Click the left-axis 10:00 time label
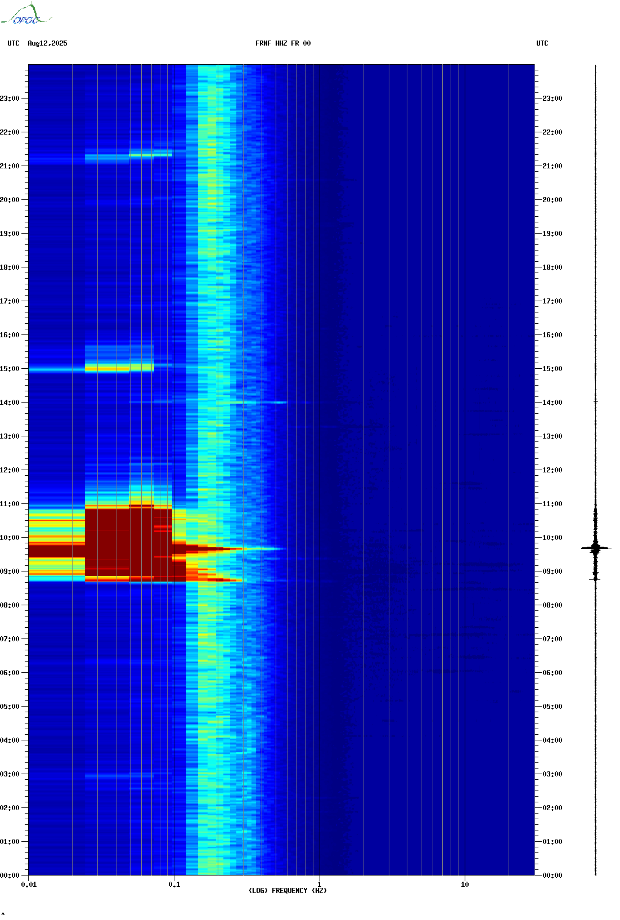Viewport: 620px width, 920px height. 10,538
